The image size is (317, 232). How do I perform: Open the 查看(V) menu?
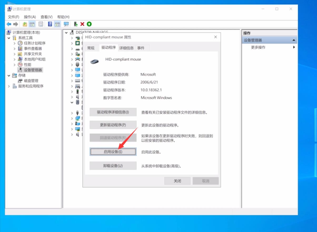pyautogui.click(x=46, y=17)
